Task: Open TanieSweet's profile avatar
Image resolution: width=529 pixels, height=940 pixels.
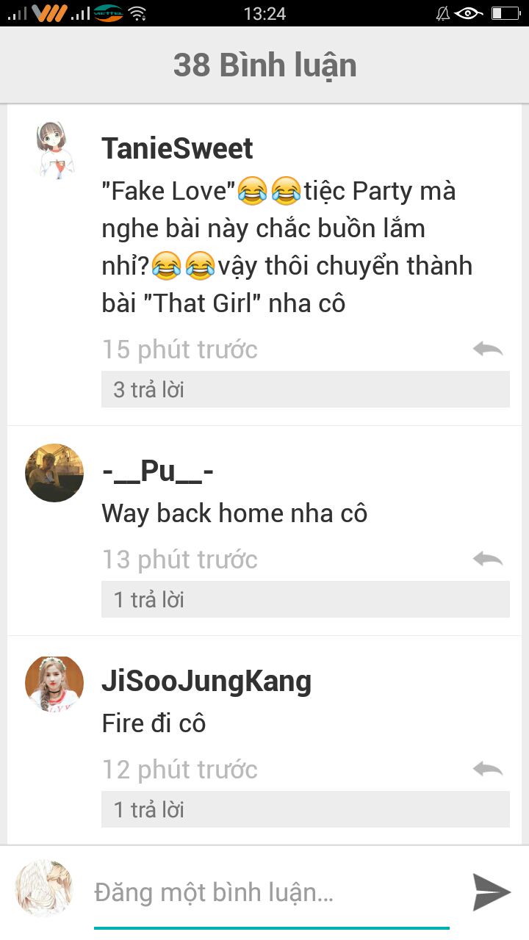Action: click(54, 151)
